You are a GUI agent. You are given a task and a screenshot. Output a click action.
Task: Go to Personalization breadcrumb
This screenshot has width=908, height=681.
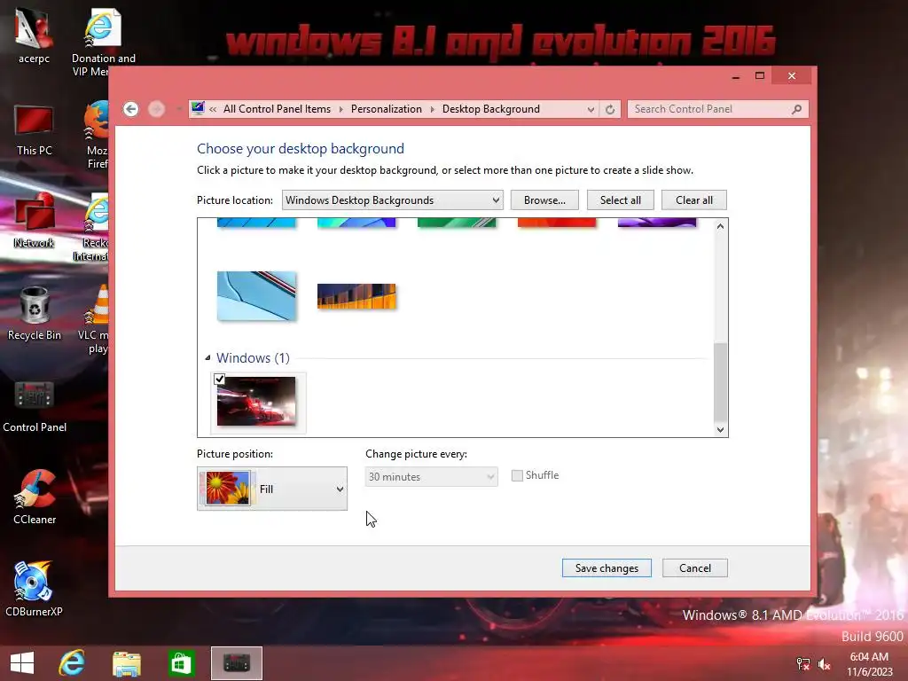click(x=387, y=109)
